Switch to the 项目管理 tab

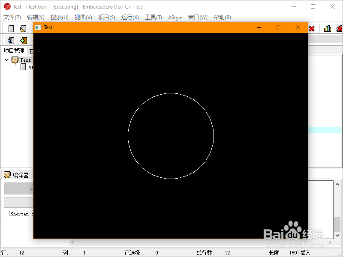coord(13,51)
